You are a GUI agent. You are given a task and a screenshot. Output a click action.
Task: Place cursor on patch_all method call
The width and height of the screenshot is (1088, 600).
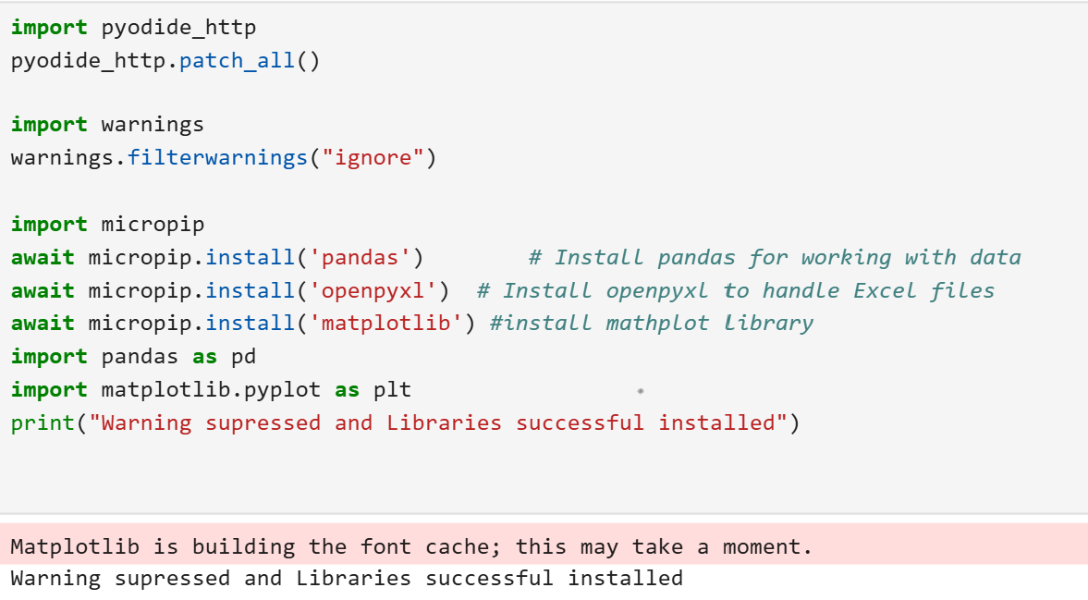click(237, 61)
